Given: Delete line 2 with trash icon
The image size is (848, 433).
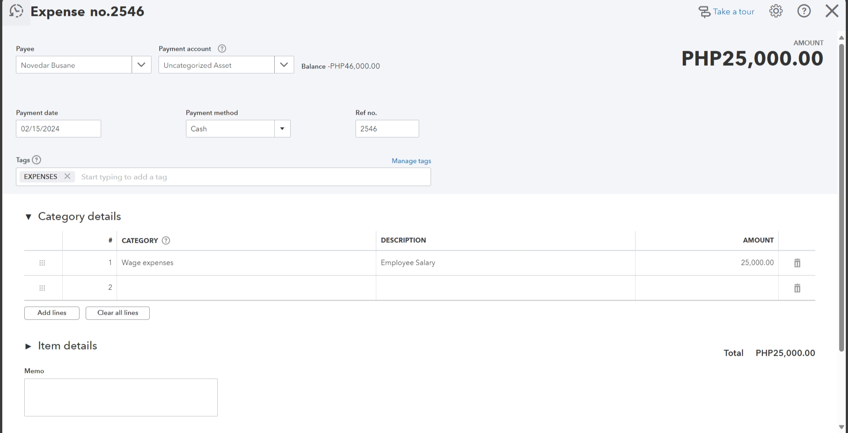Looking at the screenshot, I should tap(797, 288).
